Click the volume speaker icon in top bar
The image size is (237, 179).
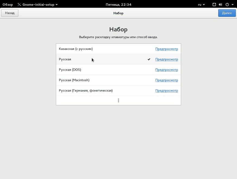coord(220,5)
